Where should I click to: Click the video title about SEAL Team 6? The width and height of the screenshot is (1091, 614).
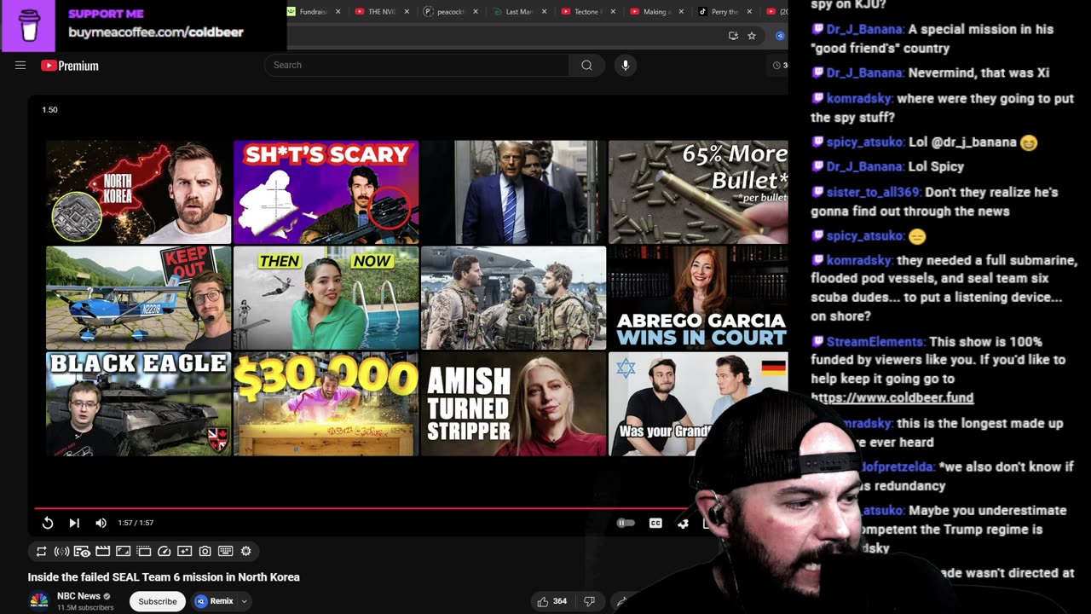click(x=164, y=577)
